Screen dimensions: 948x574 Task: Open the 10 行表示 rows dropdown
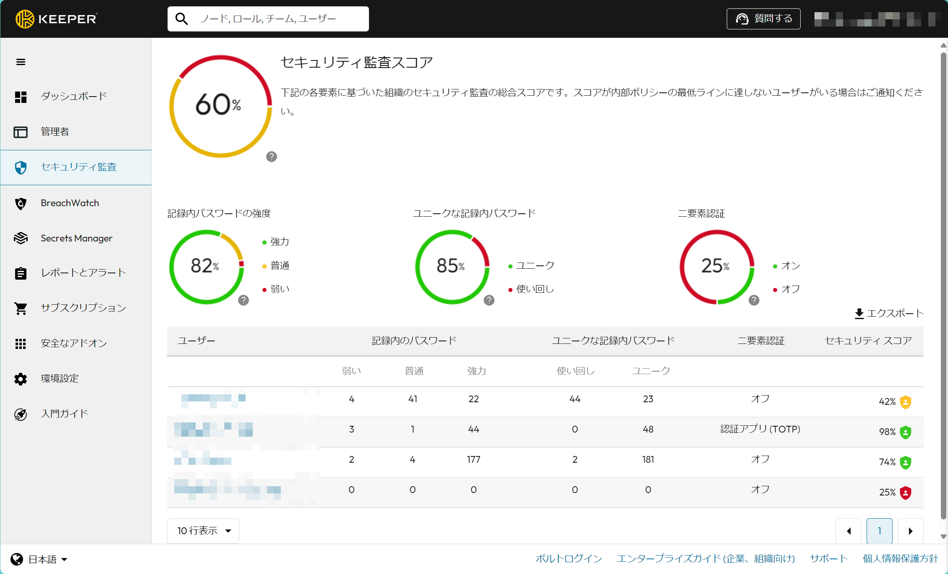[203, 531]
